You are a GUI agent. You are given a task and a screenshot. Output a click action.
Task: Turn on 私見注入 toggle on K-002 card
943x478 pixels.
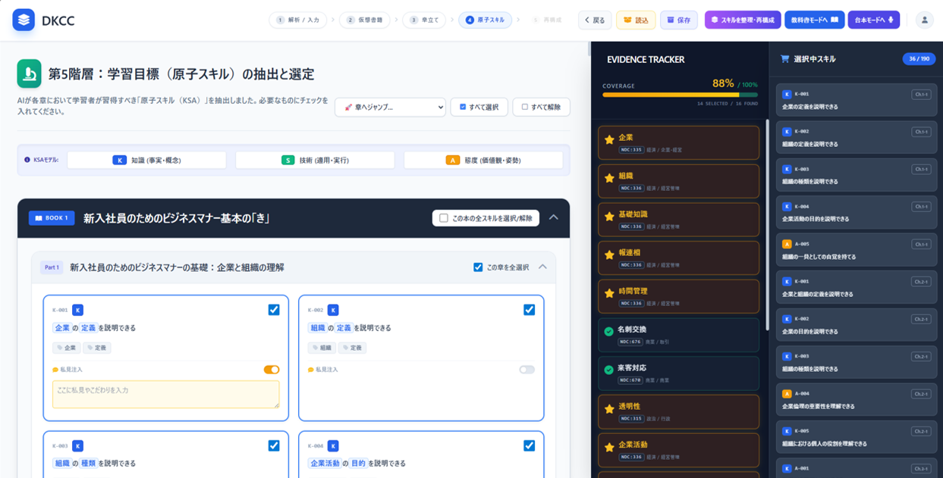[527, 370]
